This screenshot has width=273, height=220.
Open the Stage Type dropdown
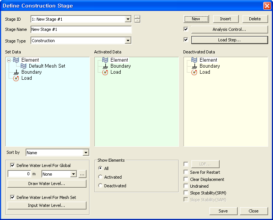pyautogui.click(x=128, y=41)
